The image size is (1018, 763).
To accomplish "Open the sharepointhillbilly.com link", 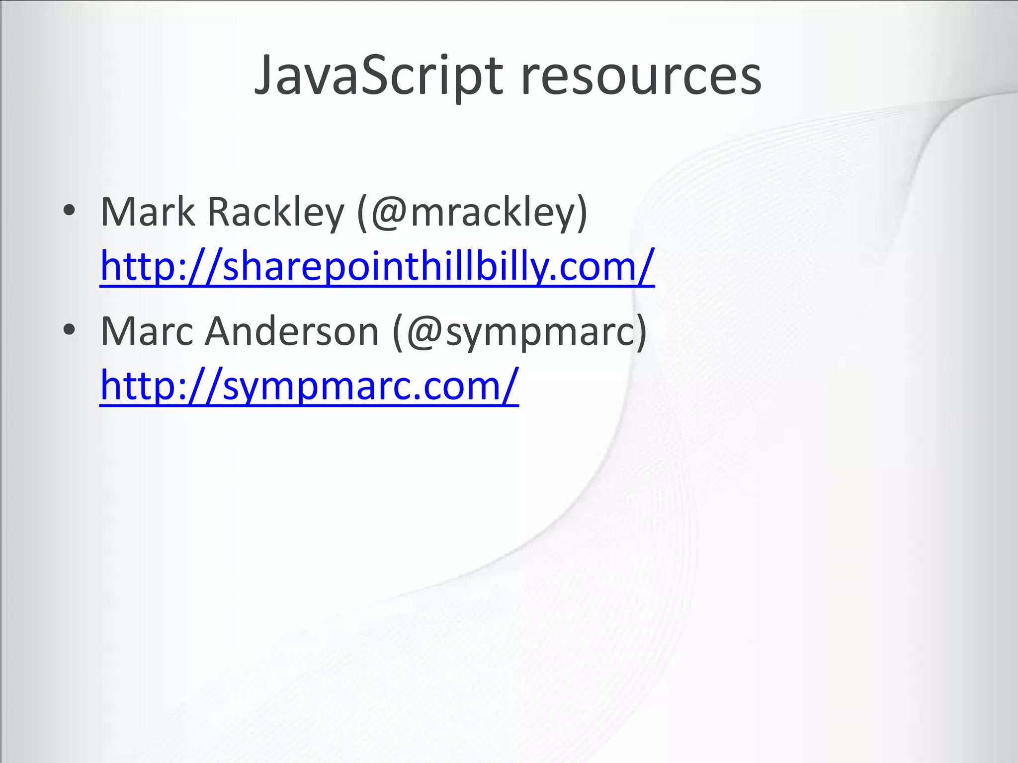I will click(377, 266).
